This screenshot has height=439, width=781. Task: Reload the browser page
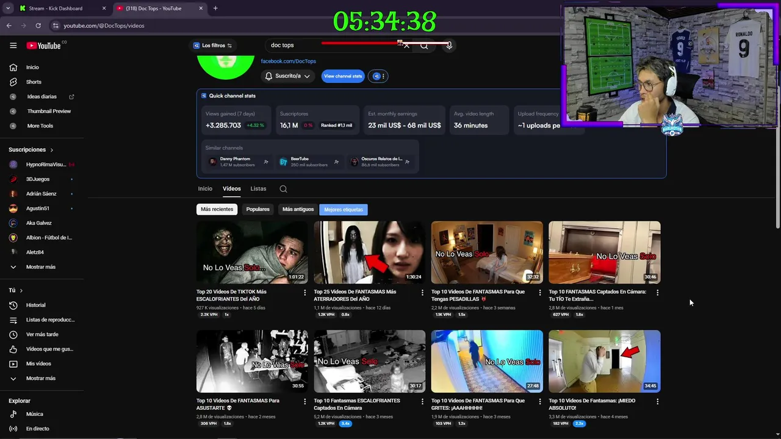point(38,26)
